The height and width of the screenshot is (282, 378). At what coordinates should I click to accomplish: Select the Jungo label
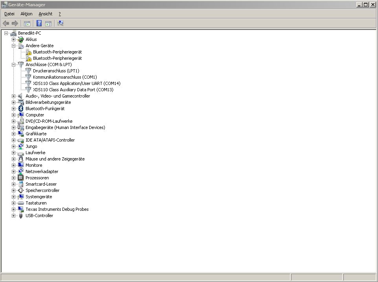click(x=31, y=146)
